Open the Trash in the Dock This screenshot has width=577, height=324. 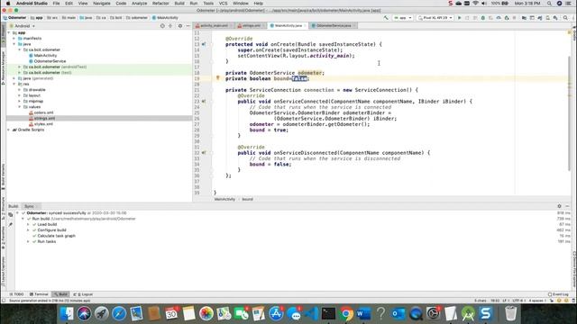511,313
